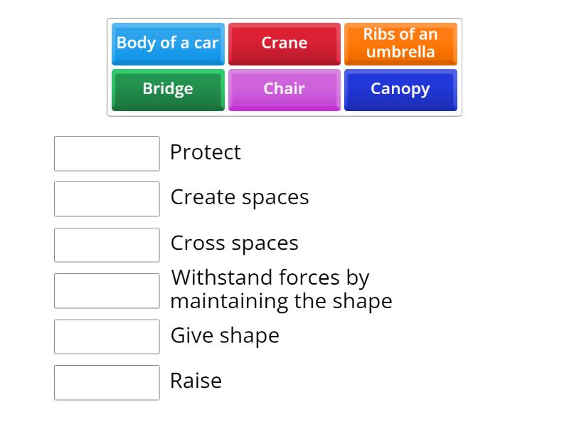The image size is (569, 427).
Task: Click the Cross spaces label text
Action: tap(235, 243)
